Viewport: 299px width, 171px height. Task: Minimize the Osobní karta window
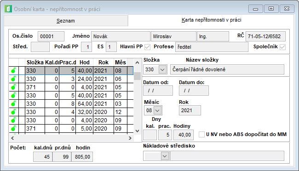coord(255,9)
